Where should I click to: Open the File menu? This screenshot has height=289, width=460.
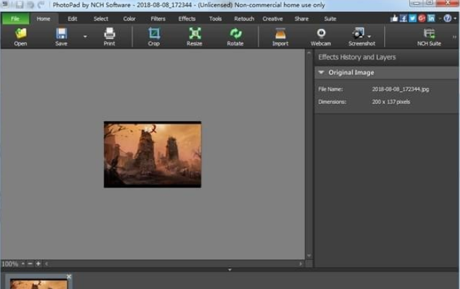pyautogui.click(x=16, y=19)
